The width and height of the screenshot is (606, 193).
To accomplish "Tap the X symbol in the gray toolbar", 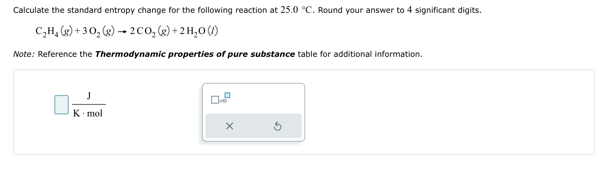I will click(230, 126).
